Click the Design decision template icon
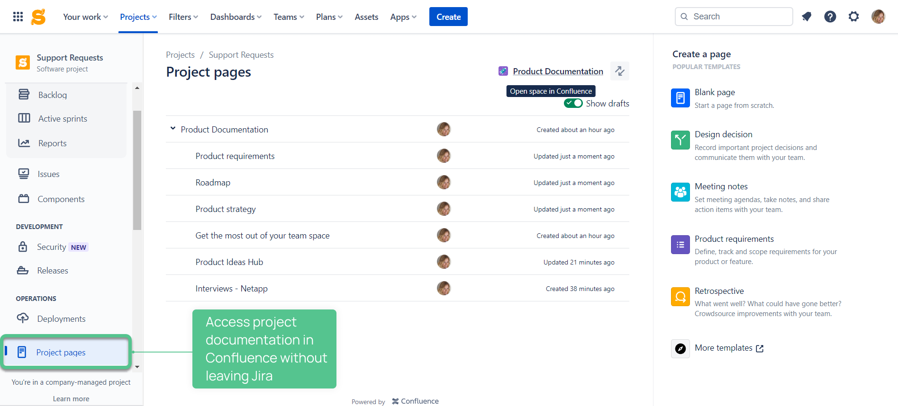 680,140
